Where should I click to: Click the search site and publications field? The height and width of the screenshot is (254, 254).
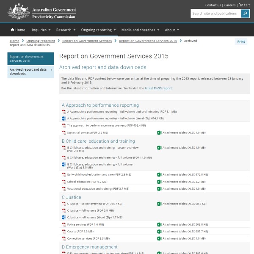(x=215, y=14)
